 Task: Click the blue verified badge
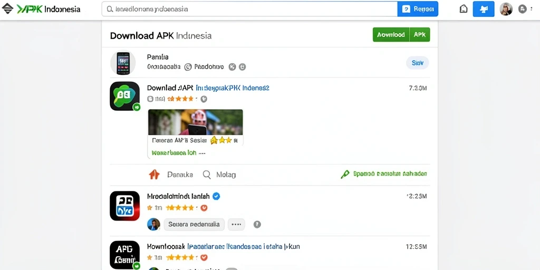(216, 196)
